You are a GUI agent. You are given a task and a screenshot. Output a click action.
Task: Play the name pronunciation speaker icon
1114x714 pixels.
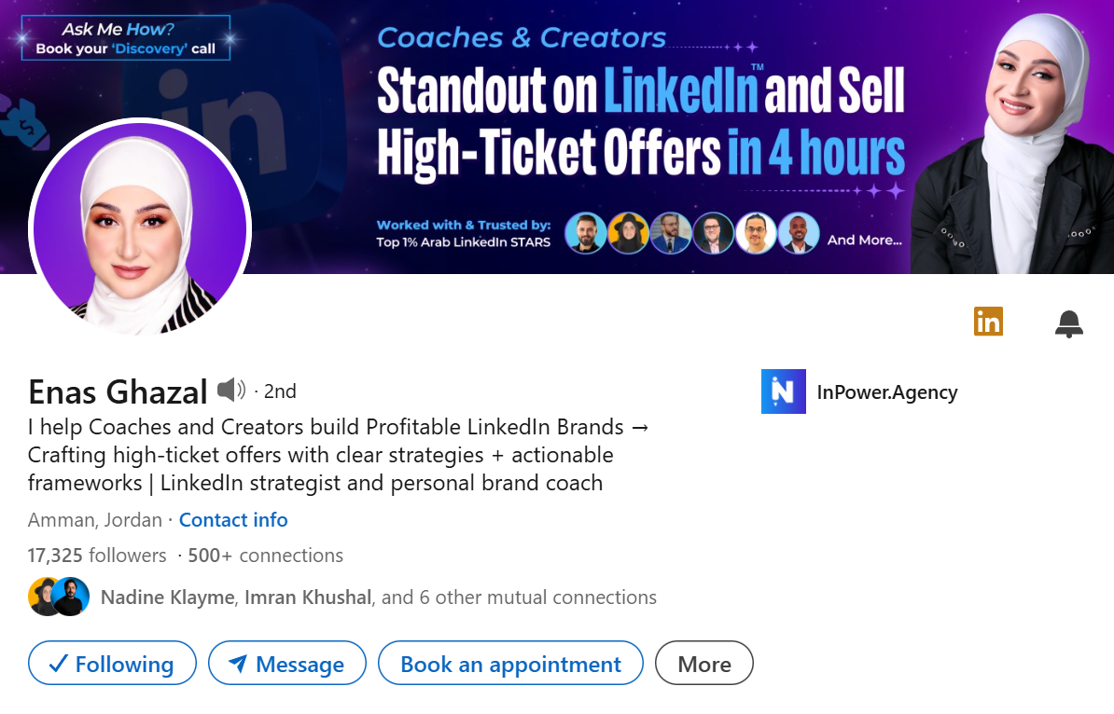coord(230,391)
